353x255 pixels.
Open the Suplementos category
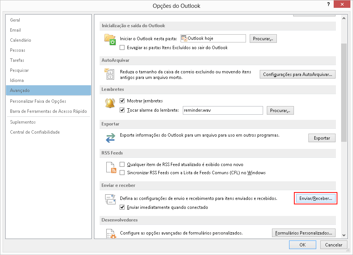tap(48, 122)
